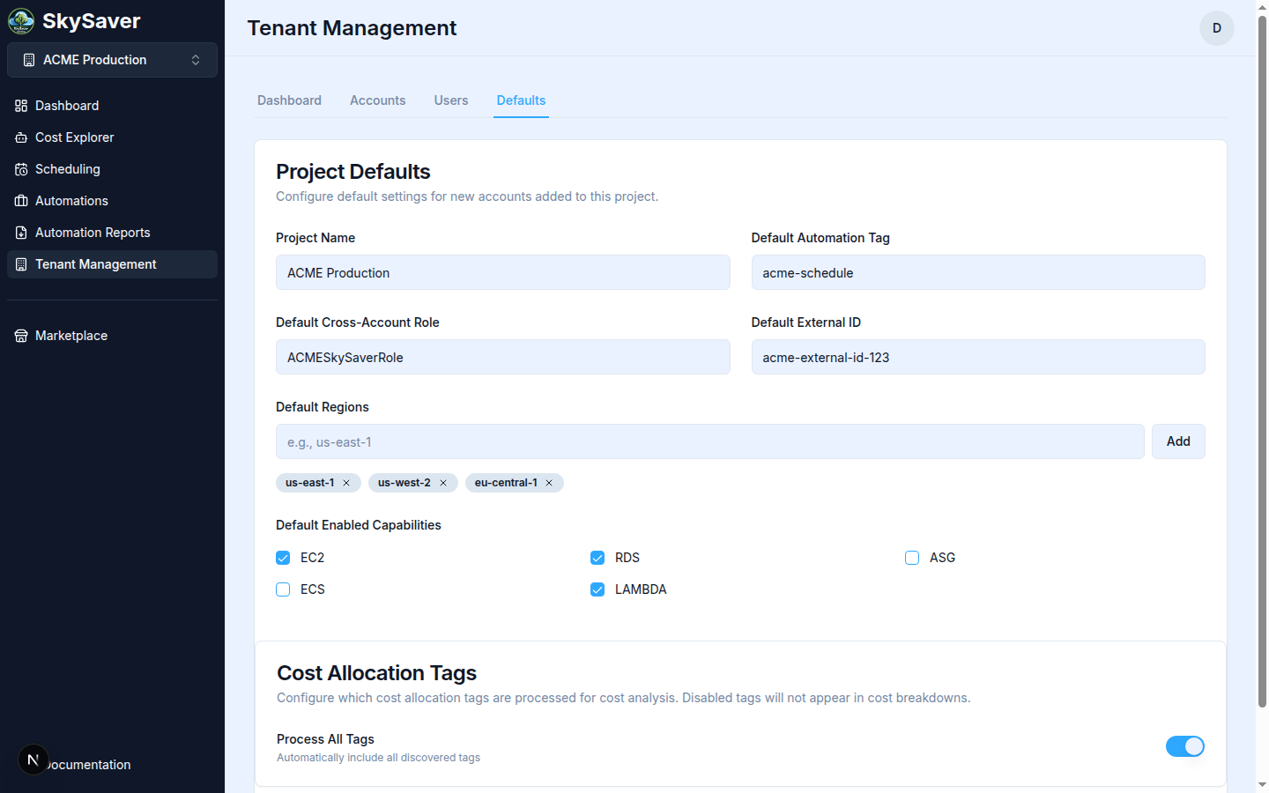Screen dimensions: 1269x793
Task: Check the ECS capability
Action: 283,589
